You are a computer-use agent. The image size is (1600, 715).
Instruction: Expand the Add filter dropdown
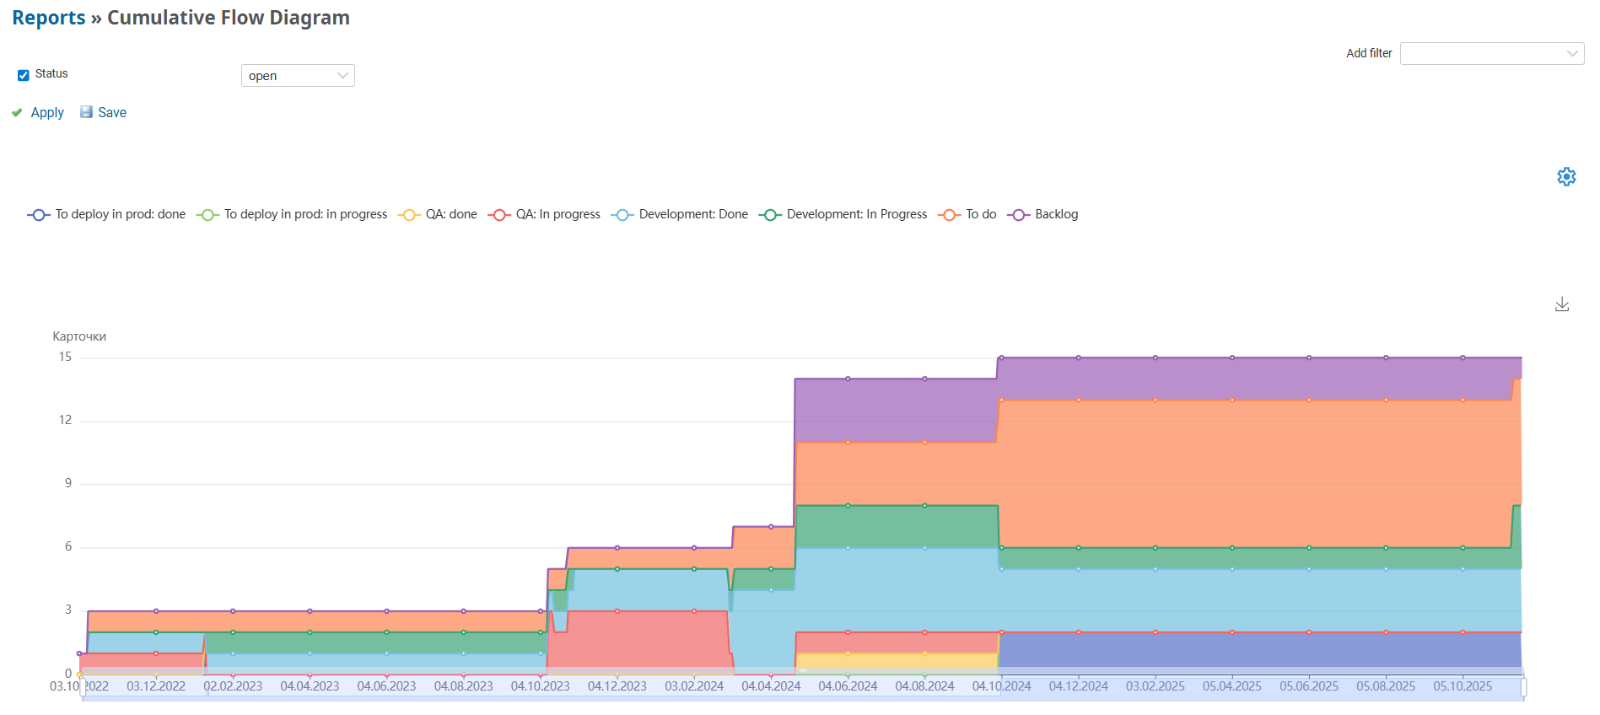coord(1491,53)
